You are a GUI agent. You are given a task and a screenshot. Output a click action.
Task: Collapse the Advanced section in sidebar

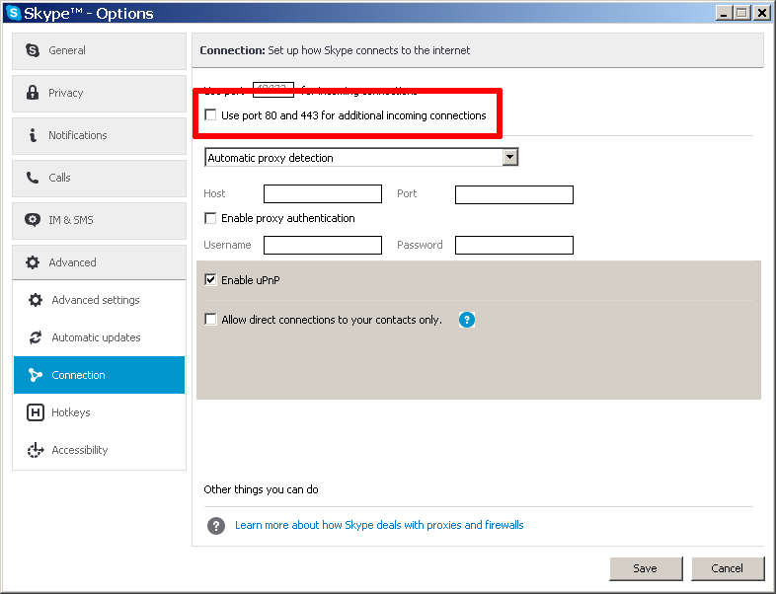99,262
